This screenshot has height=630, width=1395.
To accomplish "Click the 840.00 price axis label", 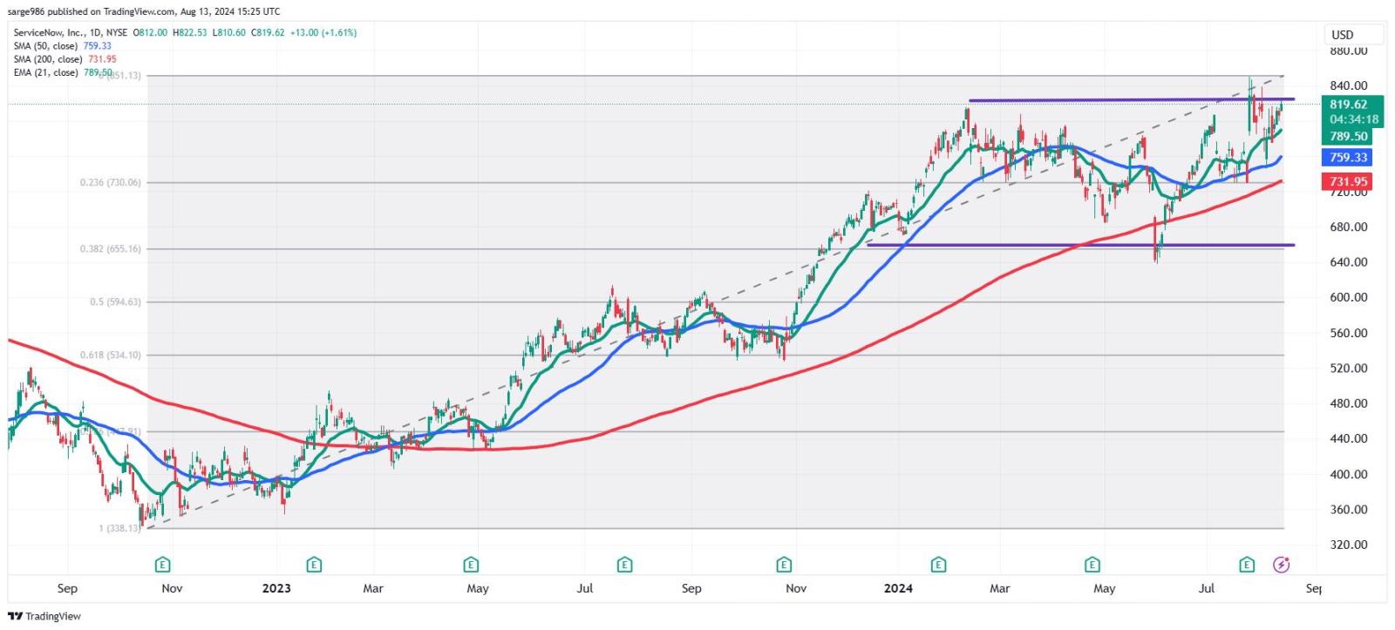I will pyautogui.click(x=1349, y=85).
